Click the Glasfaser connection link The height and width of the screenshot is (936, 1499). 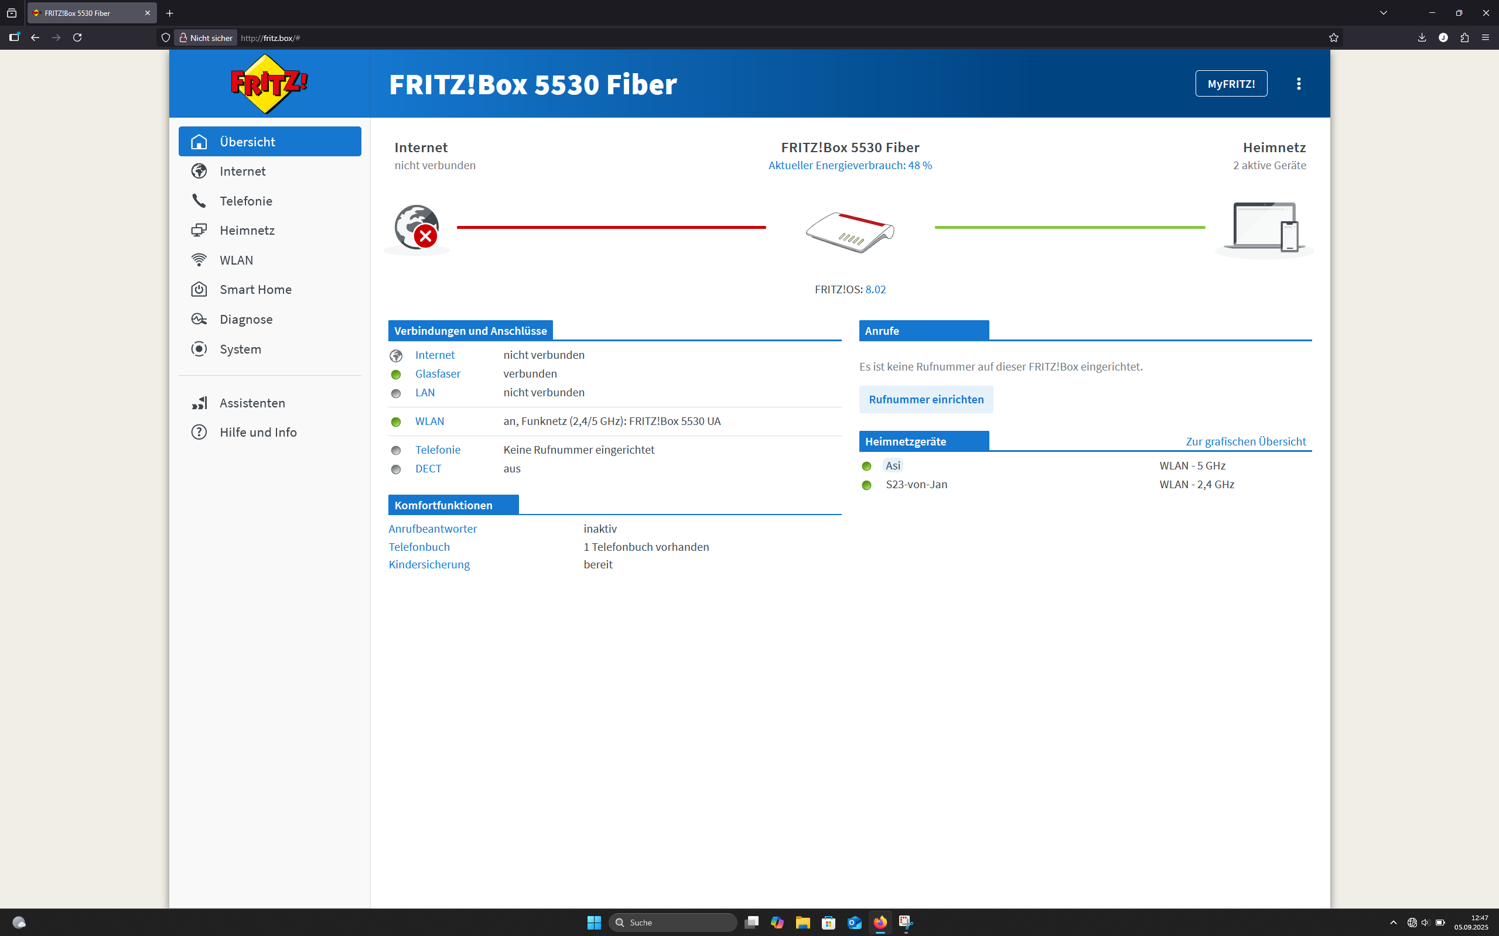tap(438, 374)
